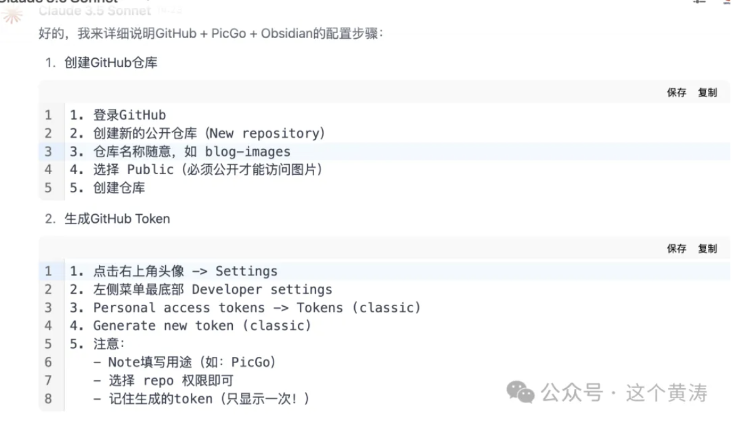Viewport: 731px width, 422px height.
Task: Click the "生成GitHub Token" list heading
Action: tap(117, 219)
